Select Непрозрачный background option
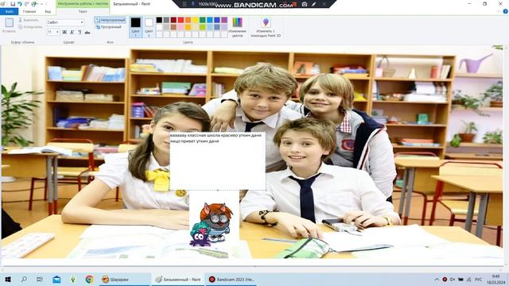Screen dimensions: 509x286 tap(110, 20)
